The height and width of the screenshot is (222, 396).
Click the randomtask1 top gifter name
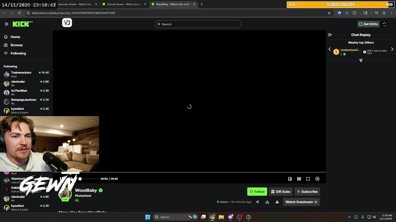click(350, 50)
